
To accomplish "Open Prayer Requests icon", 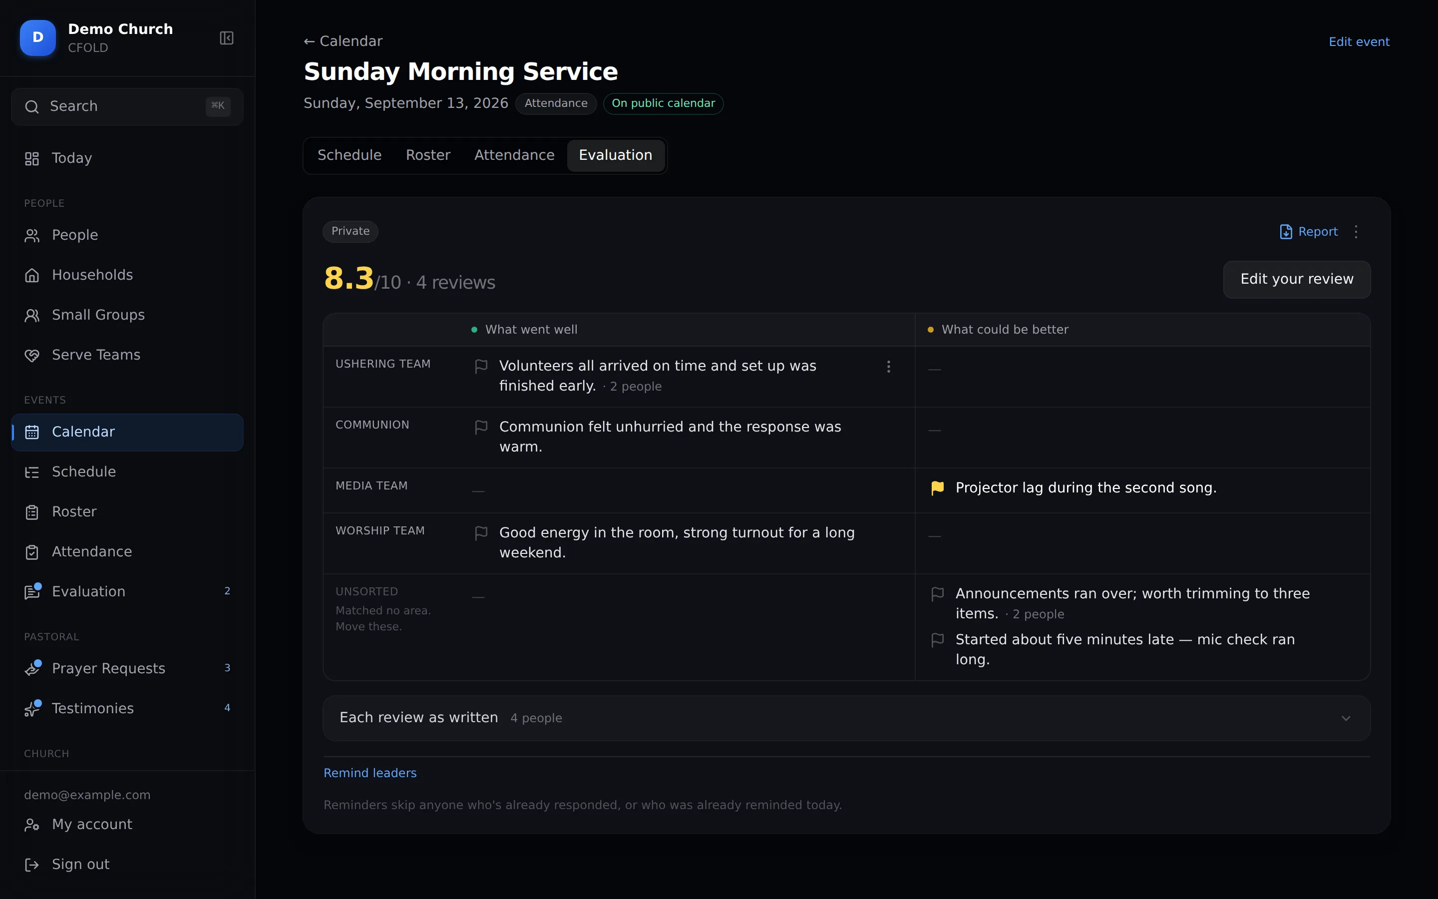I will point(32,668).
